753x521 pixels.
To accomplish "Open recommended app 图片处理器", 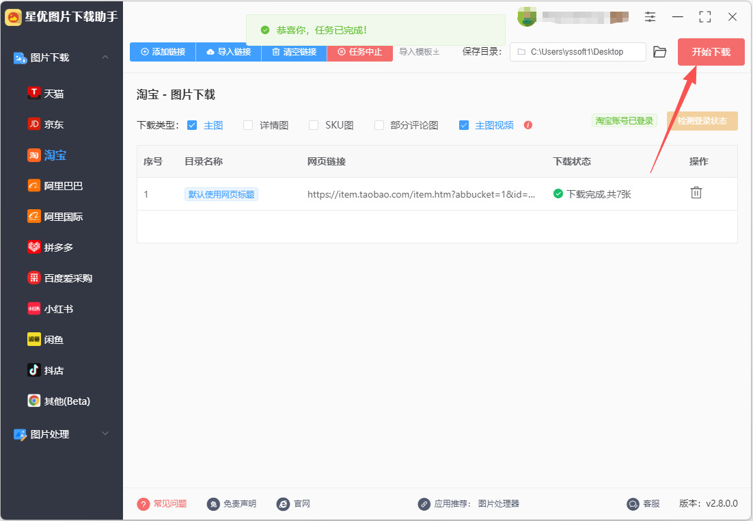I will pos(499,504).
